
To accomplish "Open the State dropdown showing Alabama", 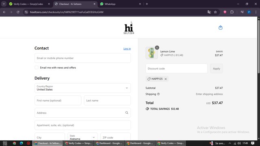I will pos(83,137).
